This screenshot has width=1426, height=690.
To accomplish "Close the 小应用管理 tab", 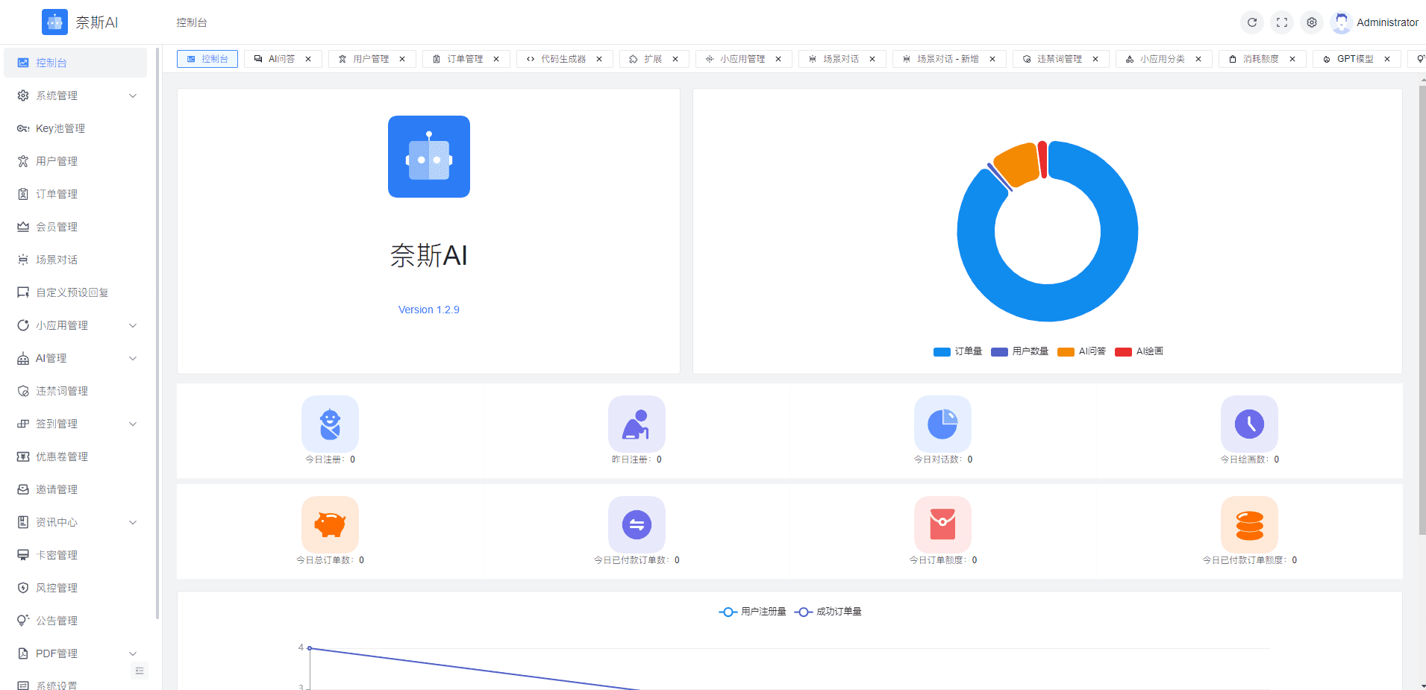I will point(778,59).
